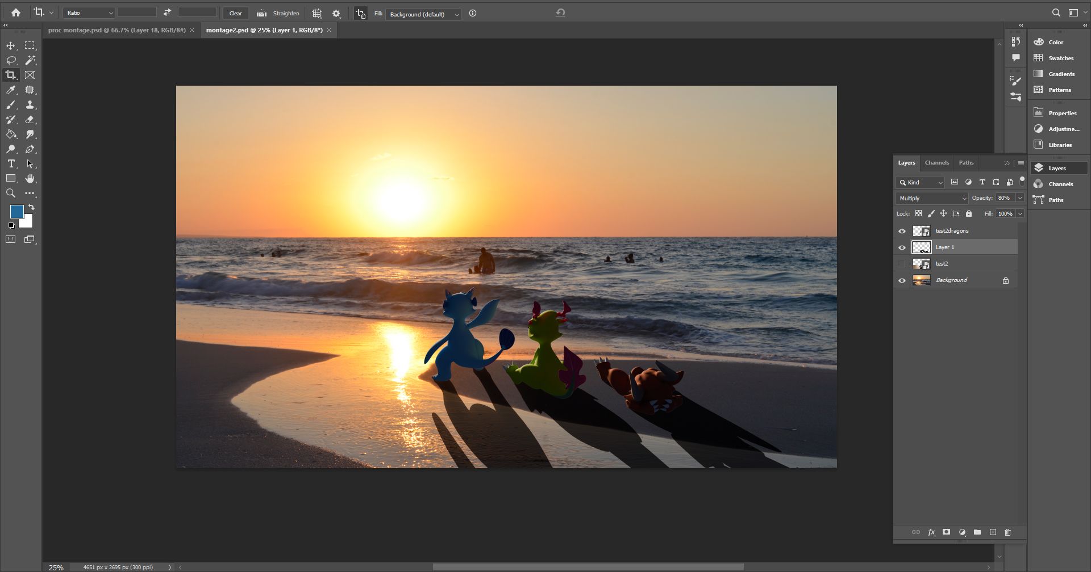Screen dimensions: 1091x572
Task: Select the Clone Stamp tool
Action: (30, 105)
